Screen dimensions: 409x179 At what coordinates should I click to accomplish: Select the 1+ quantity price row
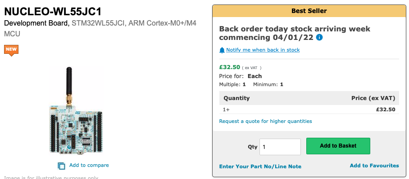(309, 109)
